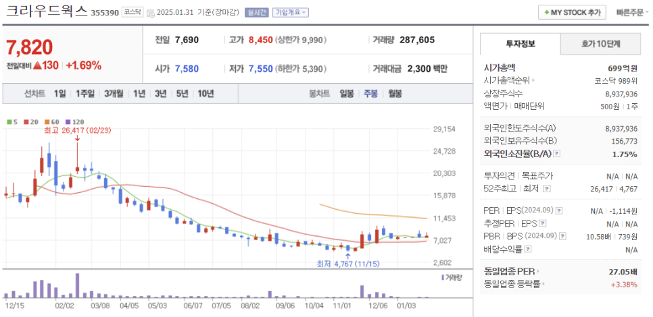Viewport: 653px width, 317px height.
Task: Show the 3개월 line chart
Action: click(114, 94)
